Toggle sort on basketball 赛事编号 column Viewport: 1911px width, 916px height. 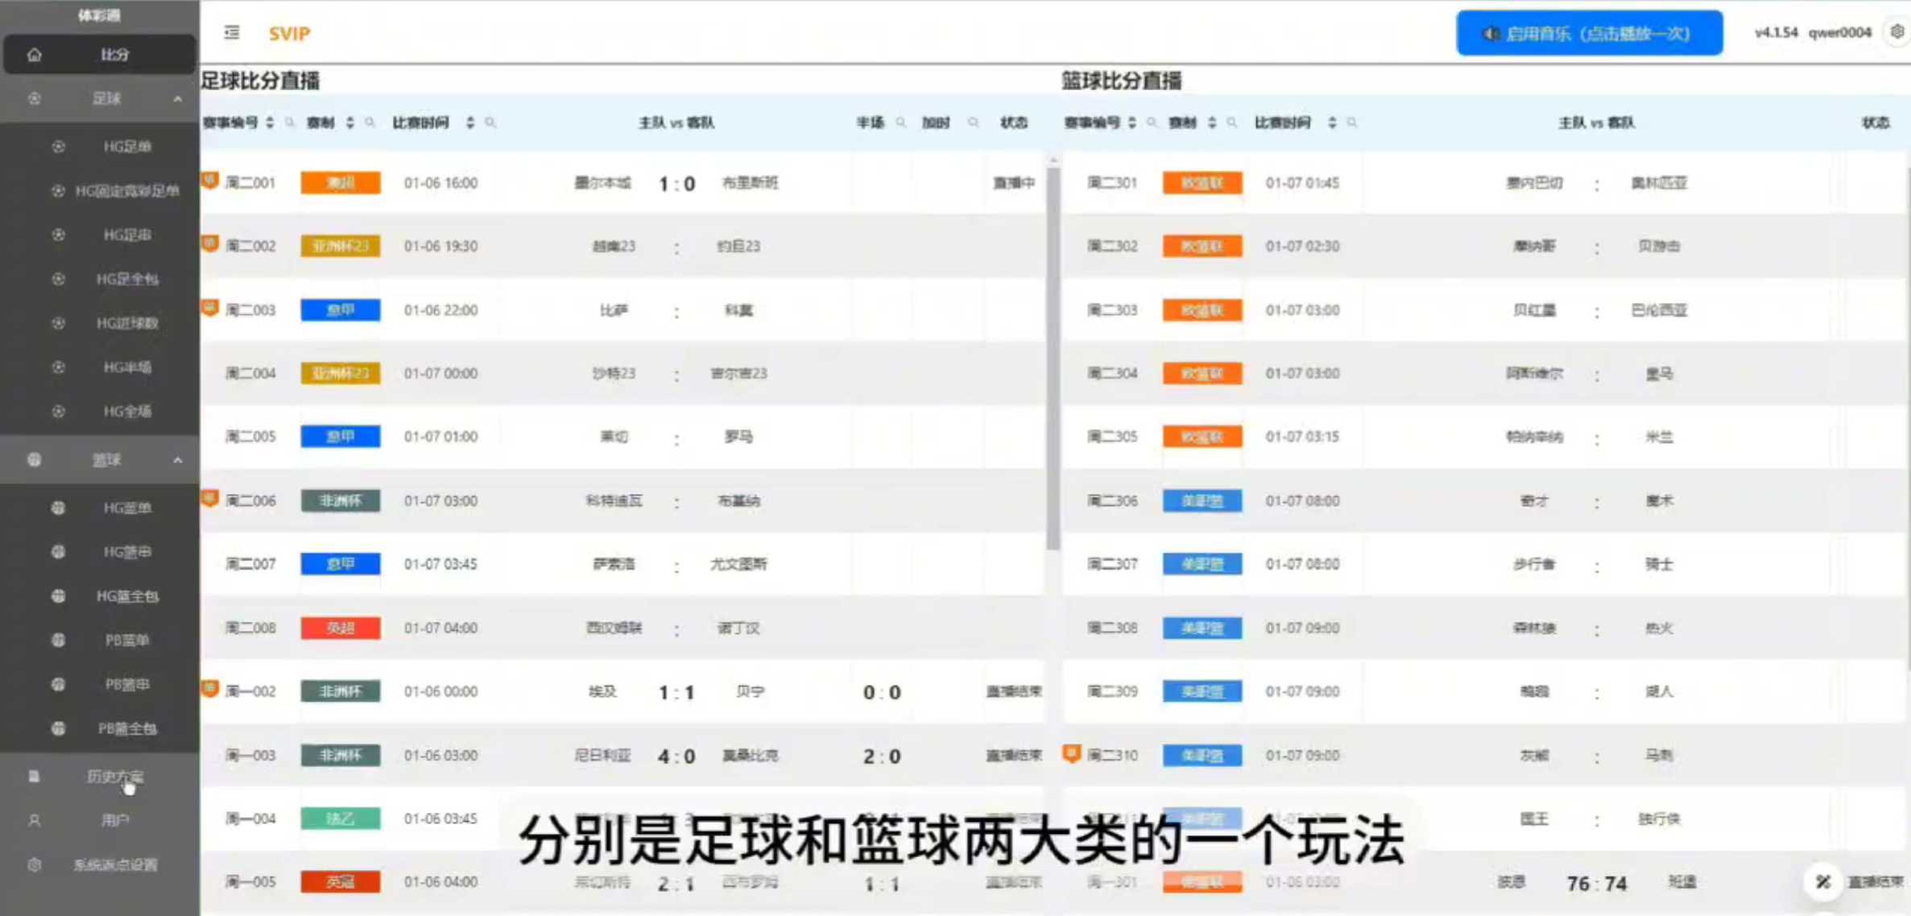[x=1131, y=122]
